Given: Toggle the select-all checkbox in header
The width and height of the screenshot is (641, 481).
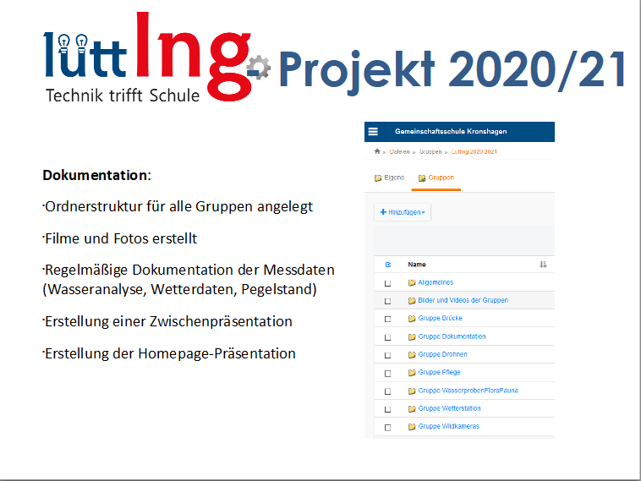Looking at the screenshot, I should (388, 265).
